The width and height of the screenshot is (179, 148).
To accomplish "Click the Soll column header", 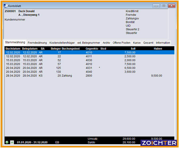I will pyautogui.click(x=133, y=48).
